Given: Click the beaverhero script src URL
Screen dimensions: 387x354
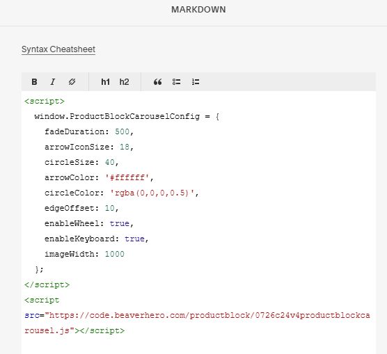Looking at the screenshot, I should 197,323.
